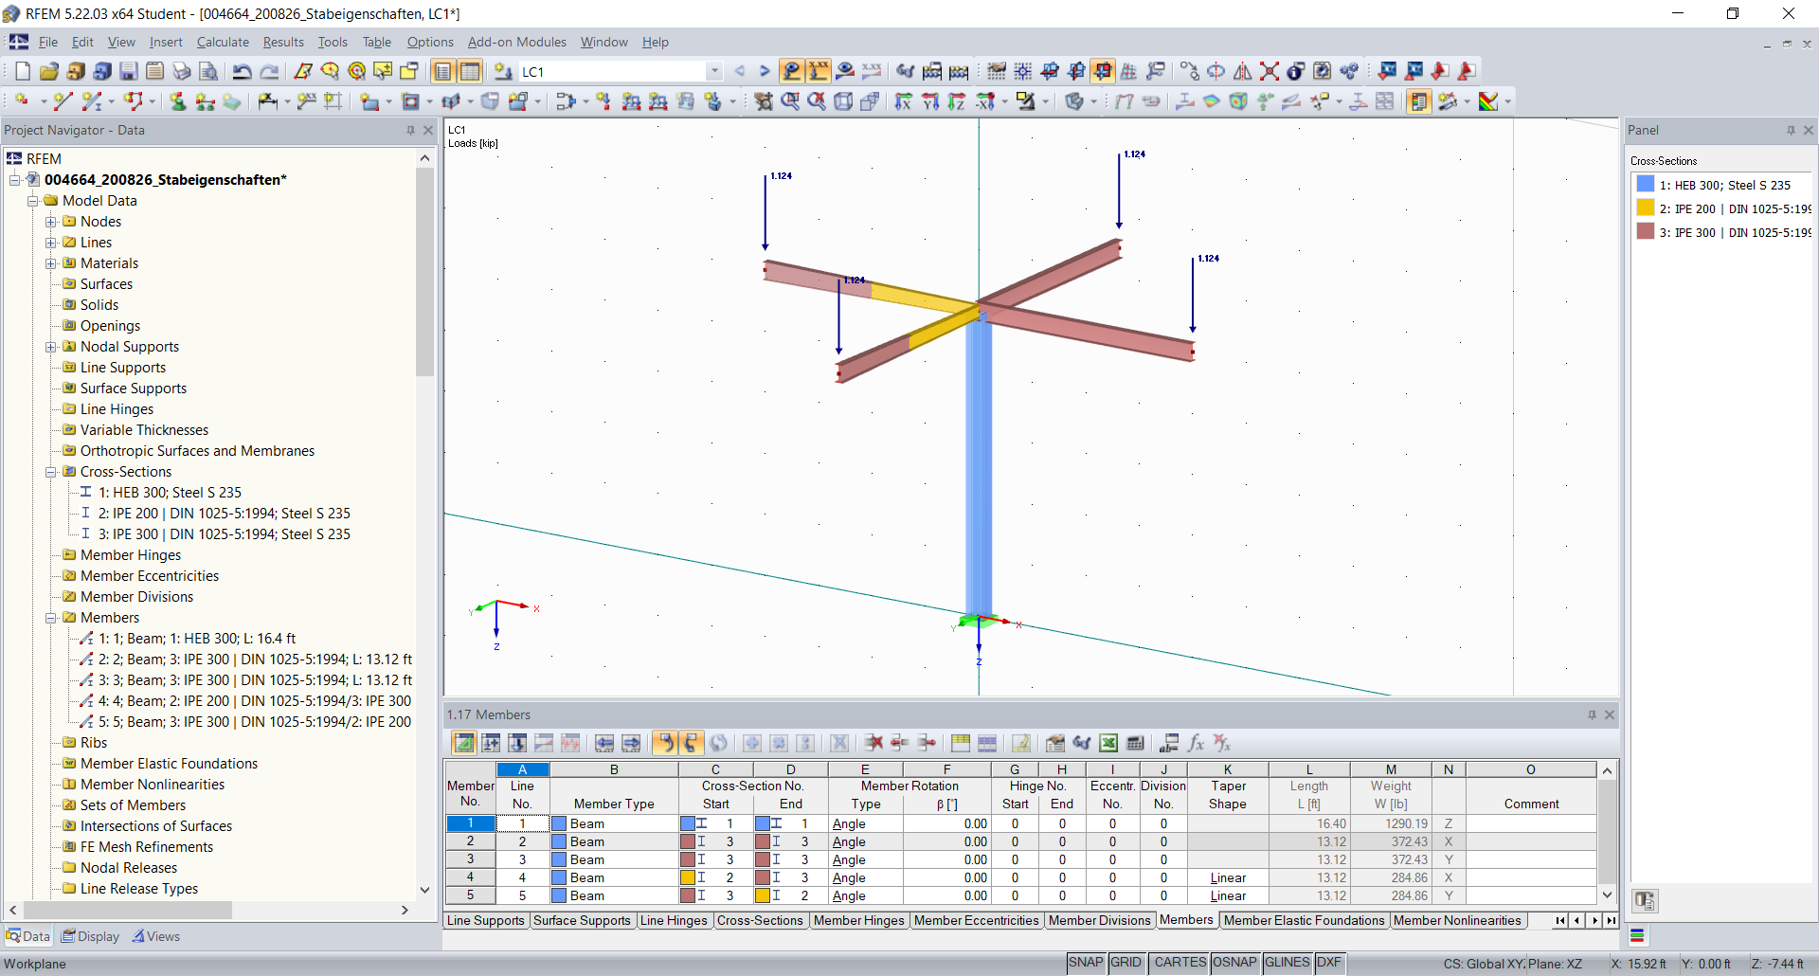
Task: Collapse the Members tree node
Action: coord(51,618)
